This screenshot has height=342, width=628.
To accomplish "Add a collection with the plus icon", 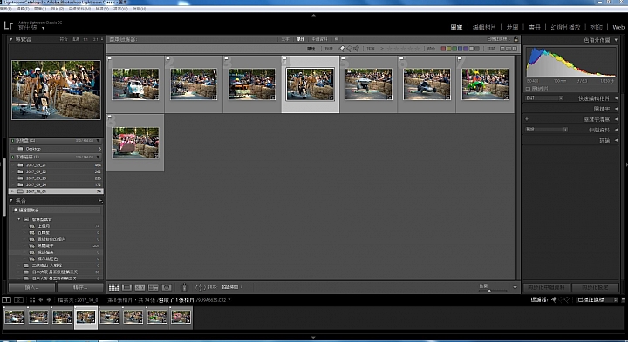I will pyautogui.click(x=100, y=200).
